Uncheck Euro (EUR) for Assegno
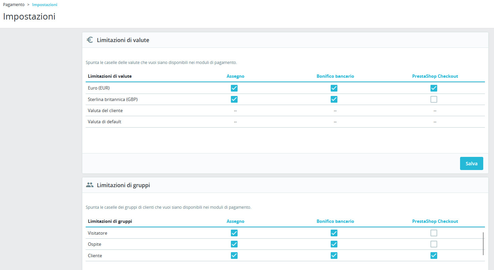This screenshot has width=494, height=270. click(x=234, y=88)
